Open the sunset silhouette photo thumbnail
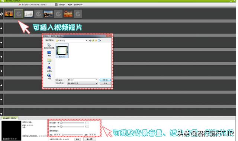 point(9,14)
